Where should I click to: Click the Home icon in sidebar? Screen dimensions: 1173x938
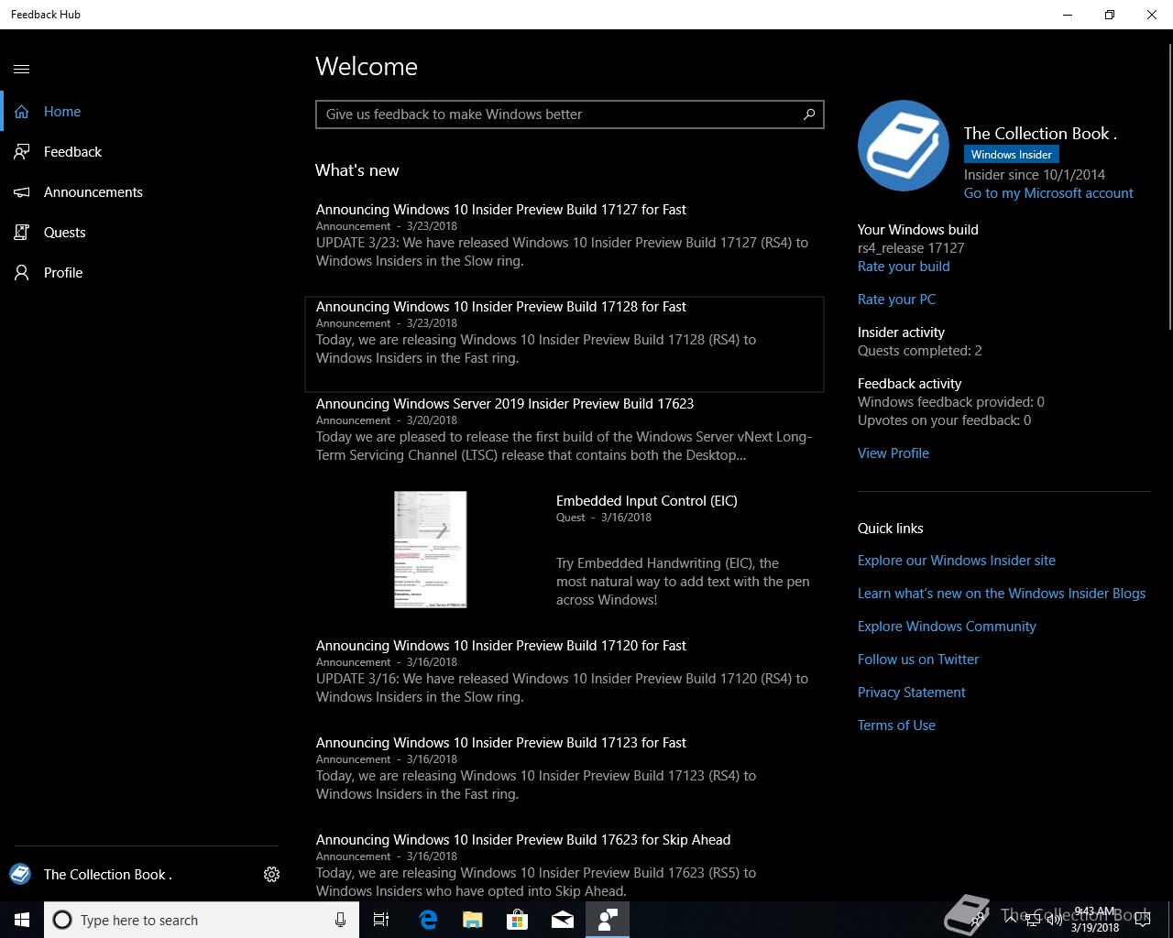(22, 112)
